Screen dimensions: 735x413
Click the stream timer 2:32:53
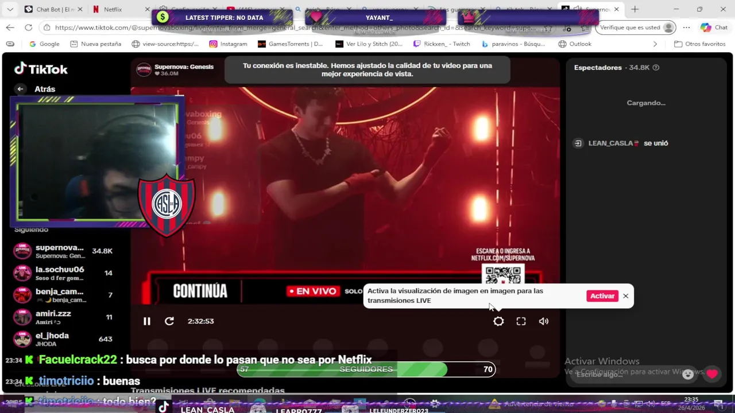[200, 321]
